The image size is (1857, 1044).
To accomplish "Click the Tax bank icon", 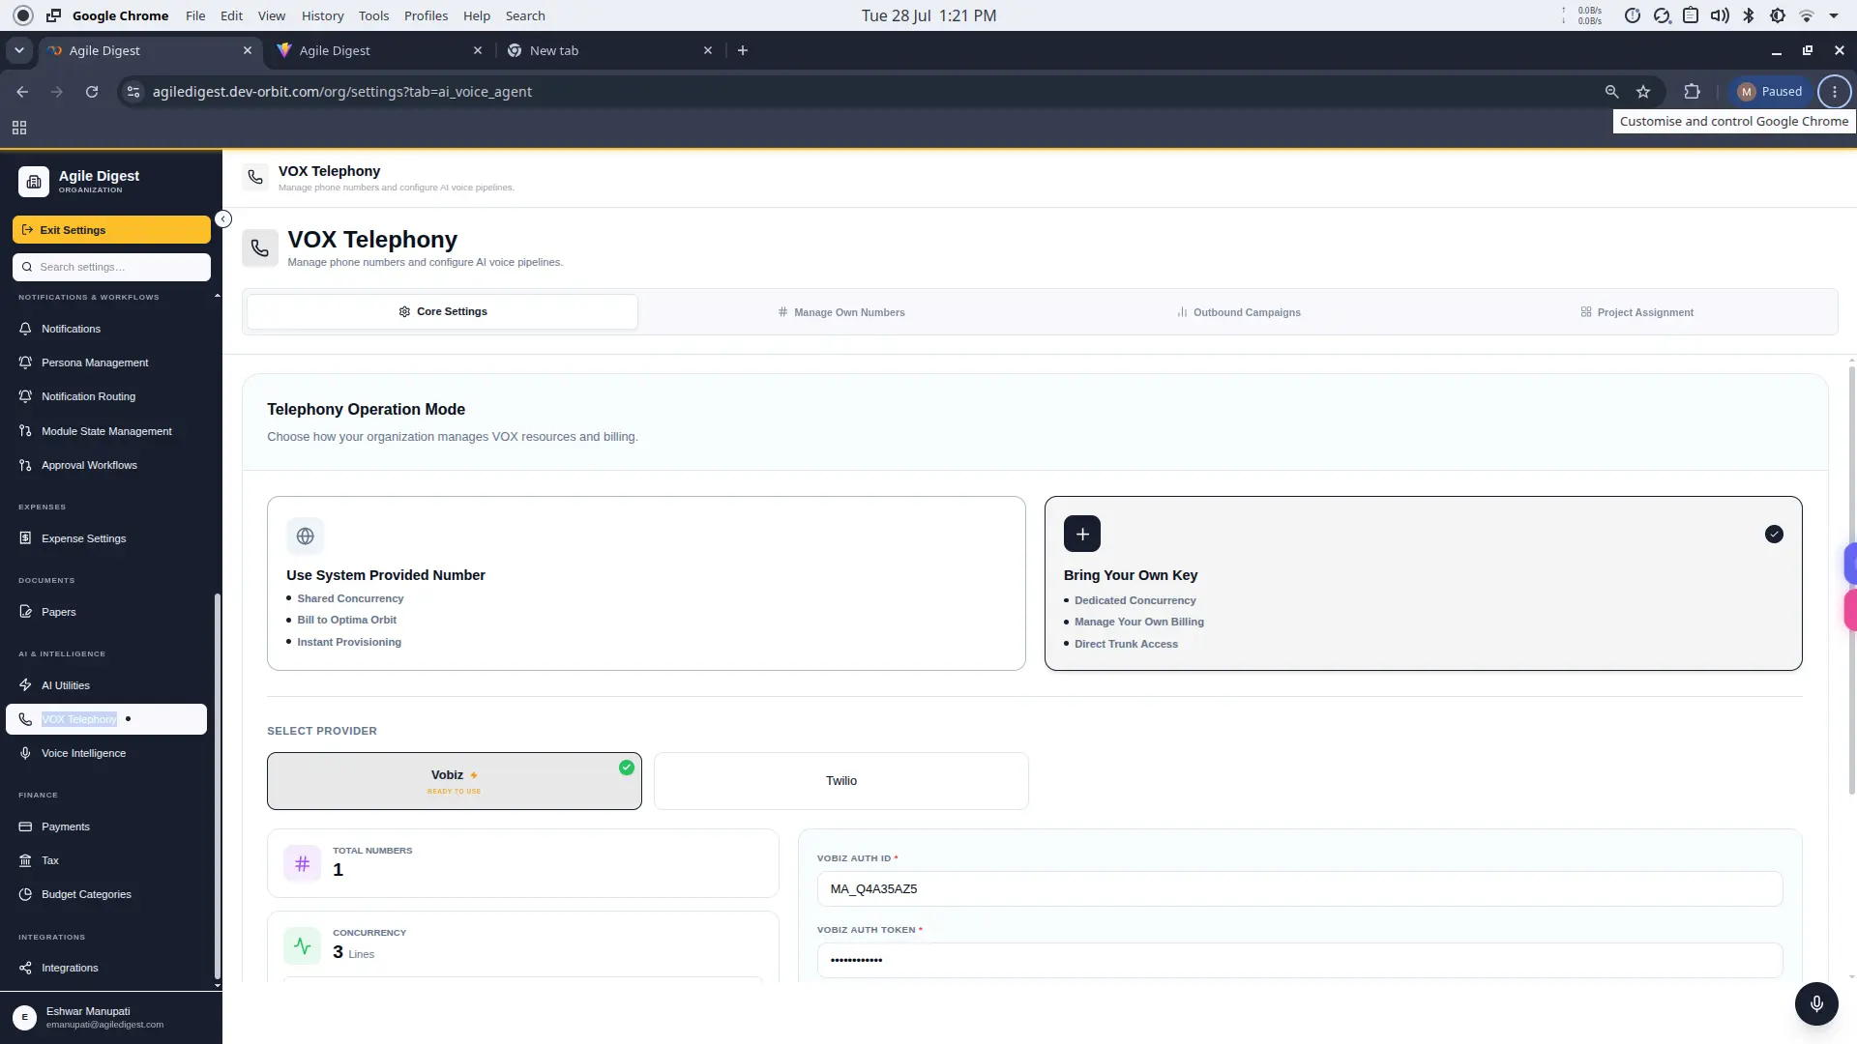I will tap(25, 860).
